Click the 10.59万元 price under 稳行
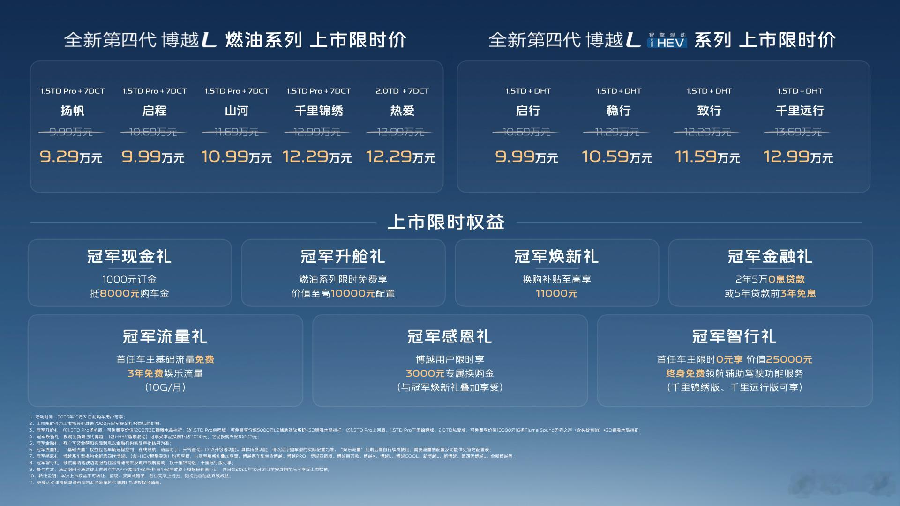This screenshot has height=506, width=900. pos(617,157)
